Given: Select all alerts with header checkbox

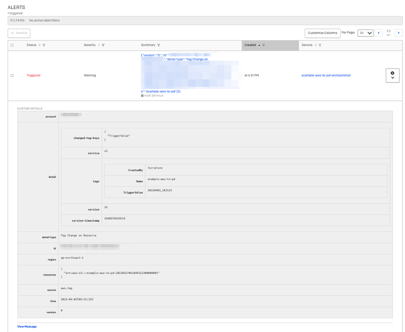Looking at the screenshot, I should click(x=12, y=45).
